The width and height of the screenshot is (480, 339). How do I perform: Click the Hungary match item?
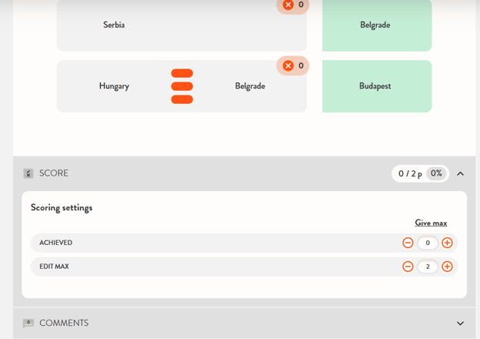point(114,86)
